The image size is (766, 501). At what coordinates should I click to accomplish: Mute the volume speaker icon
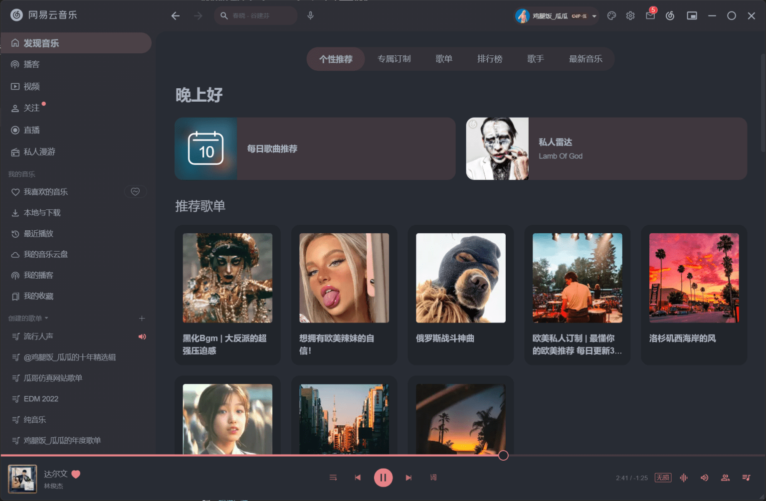coord(704,478)
